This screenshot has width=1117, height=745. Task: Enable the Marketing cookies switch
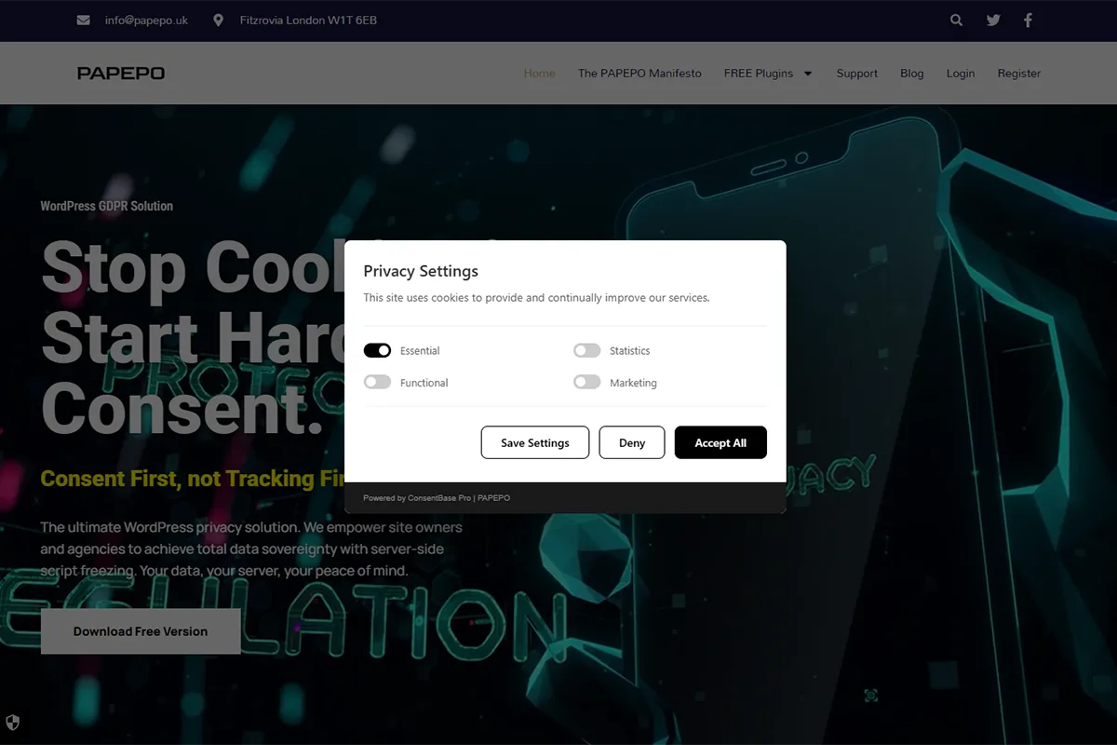586,383
